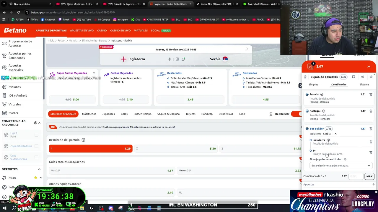Open the match live-tracker icon
This screenshot has width=378, height=212.
(183, 59)
